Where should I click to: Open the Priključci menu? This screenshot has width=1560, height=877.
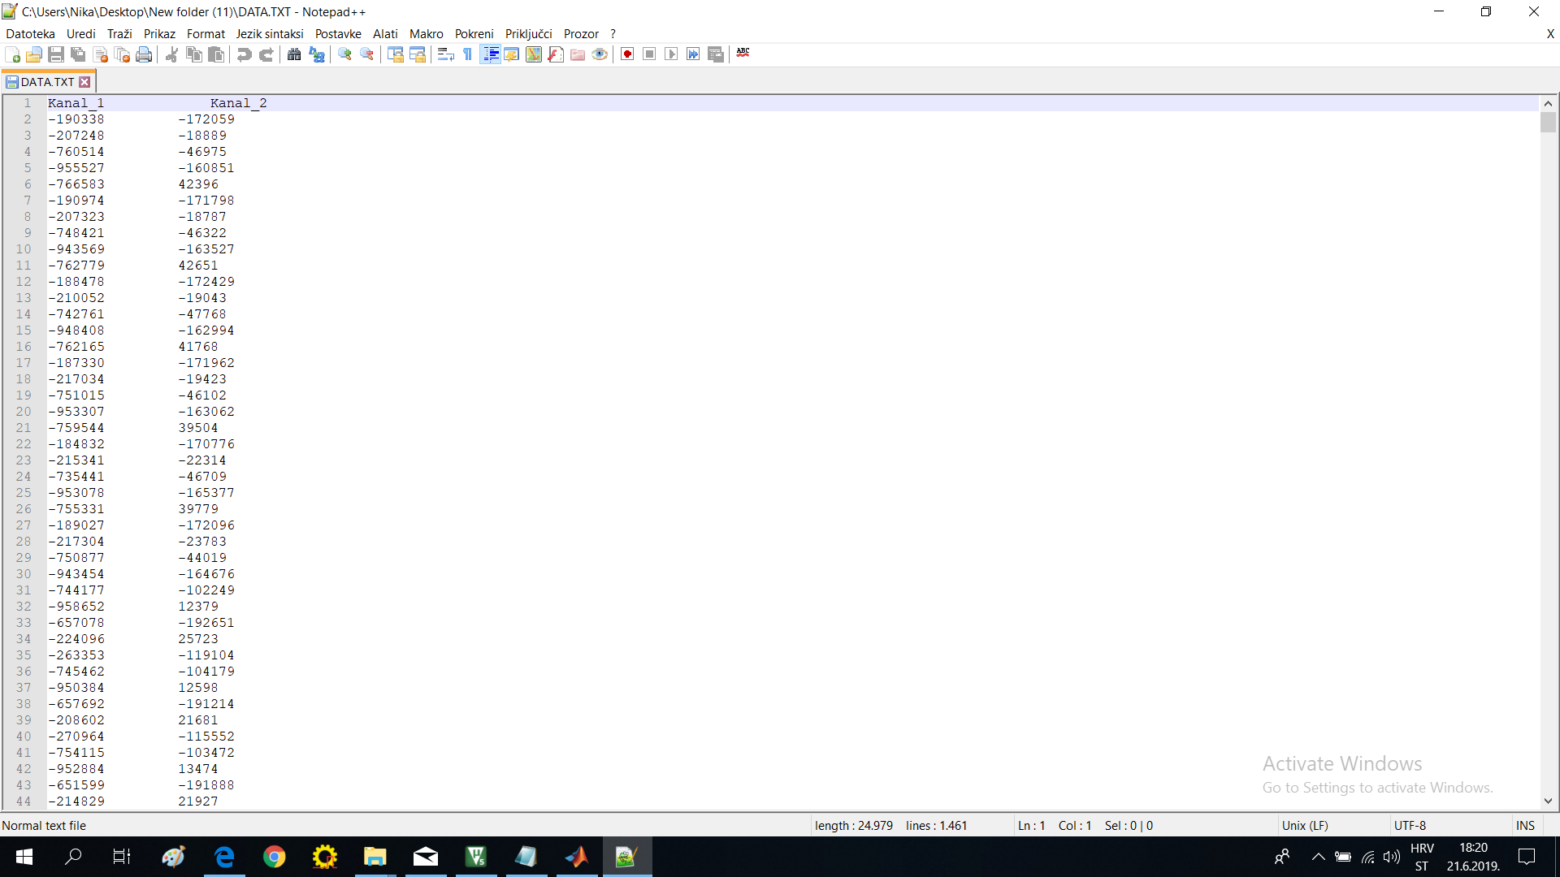[529, 34]
